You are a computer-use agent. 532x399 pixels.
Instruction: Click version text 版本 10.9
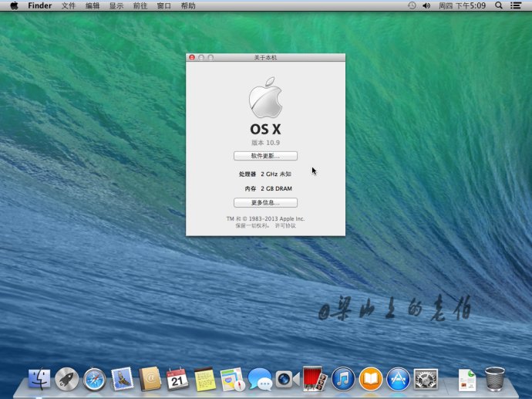[265, 143]
